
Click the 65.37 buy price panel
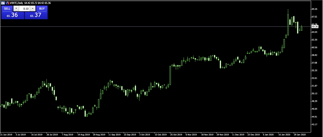coord(36,15)
